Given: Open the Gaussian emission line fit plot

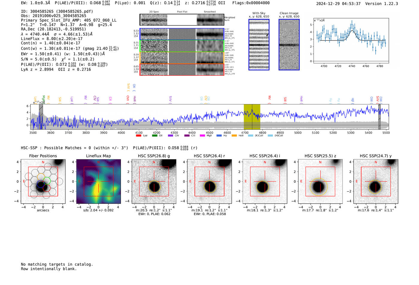Looking at the screenshot, I should [351, 41].
